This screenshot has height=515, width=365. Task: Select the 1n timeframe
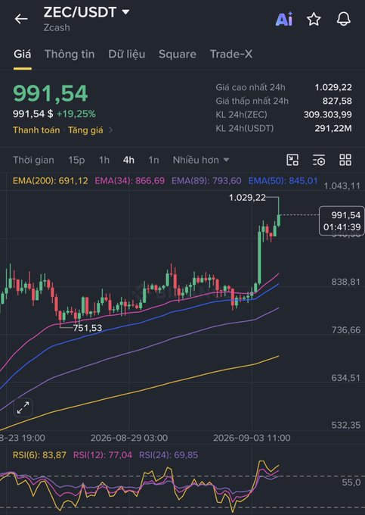coord(153,160)
